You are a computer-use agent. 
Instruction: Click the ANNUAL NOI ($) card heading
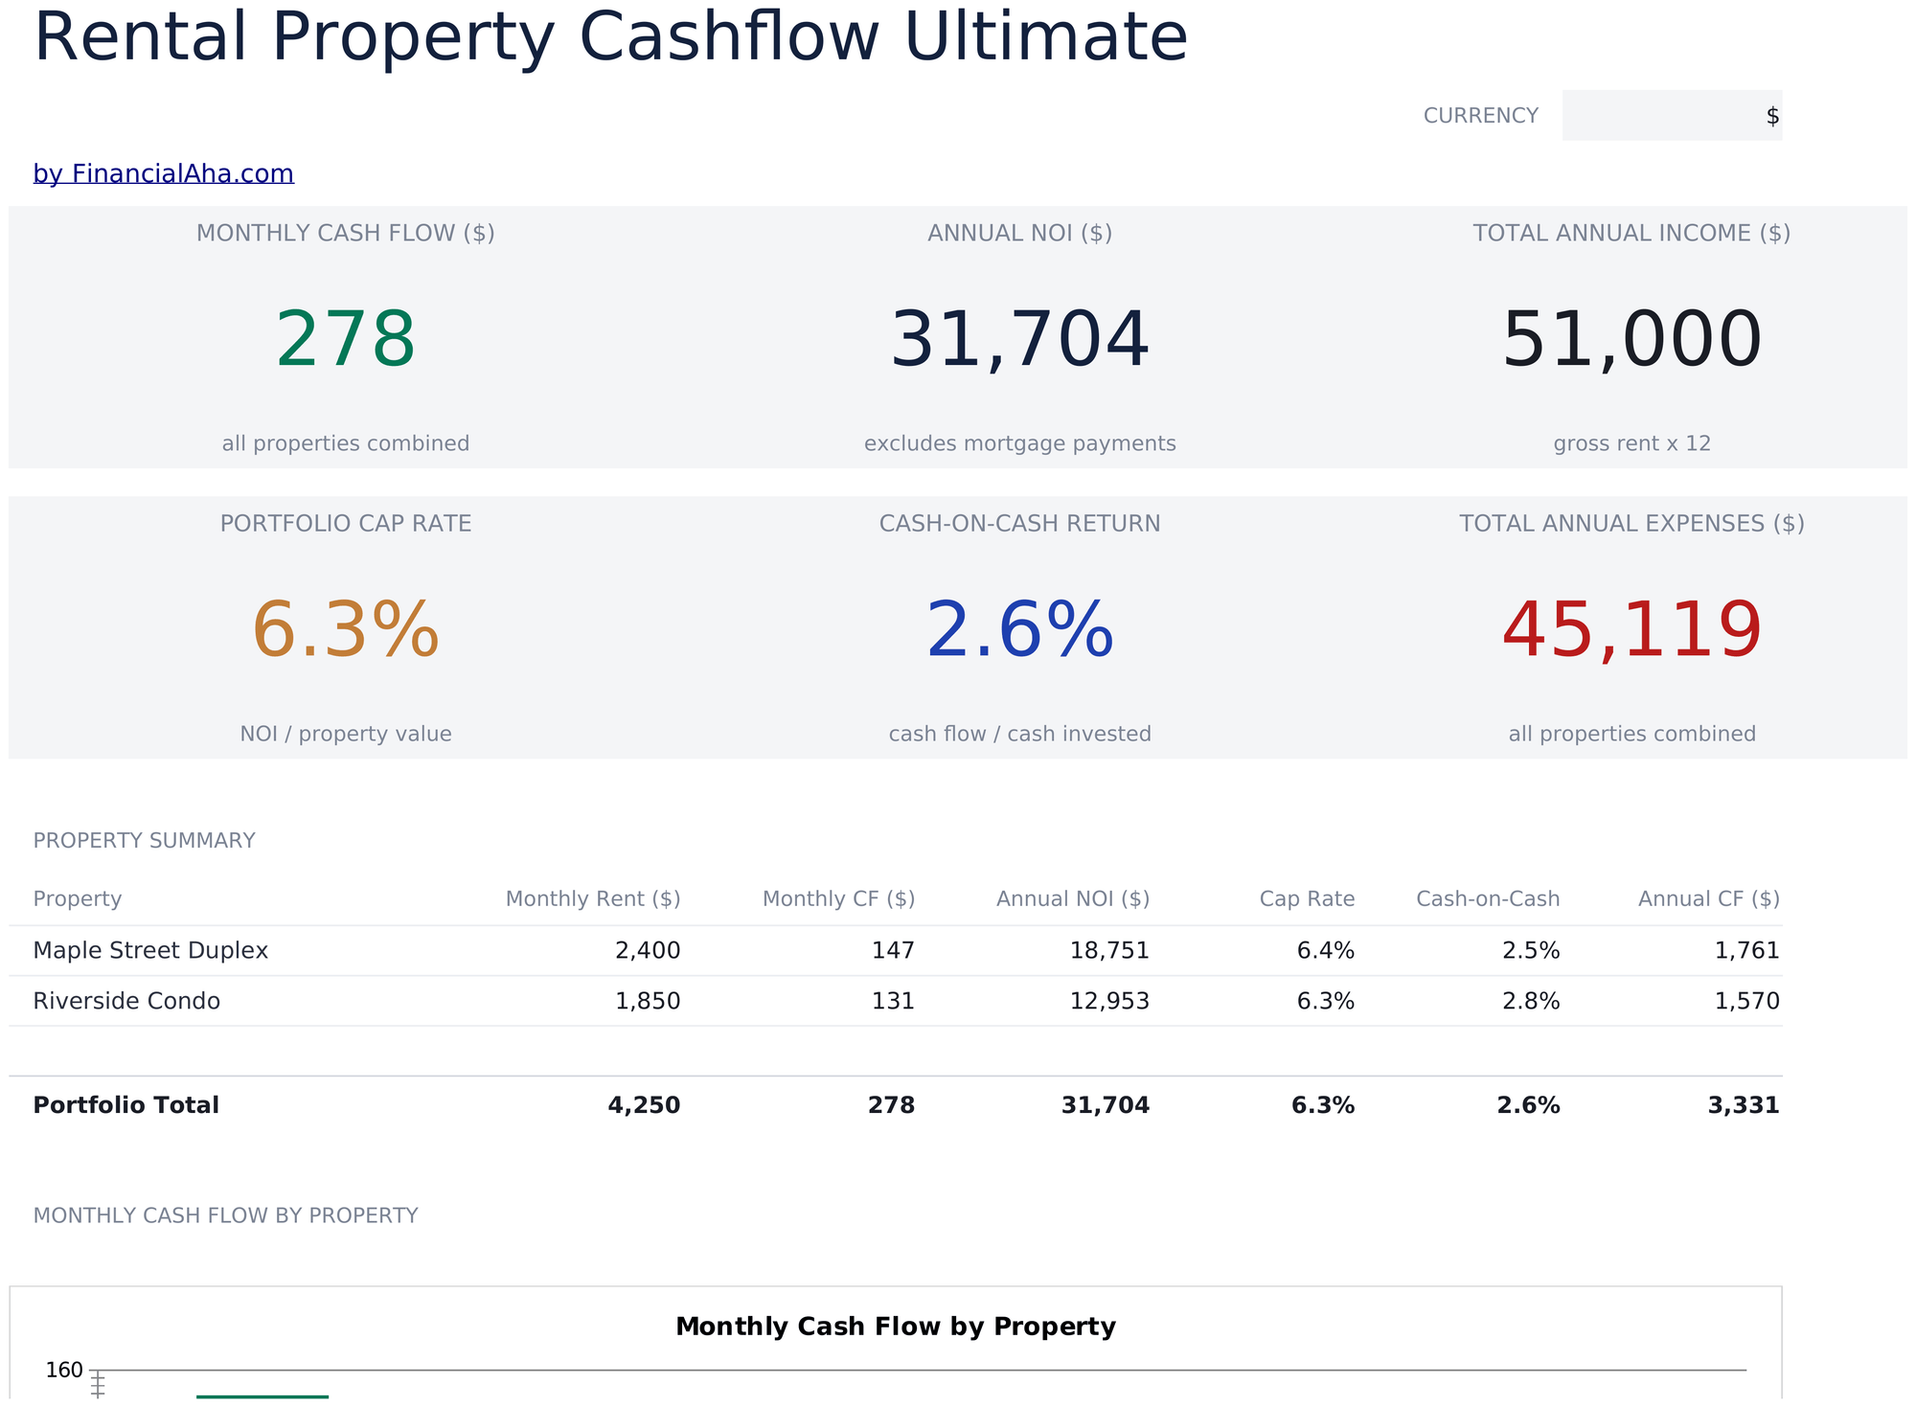(x=1019, y=234)
